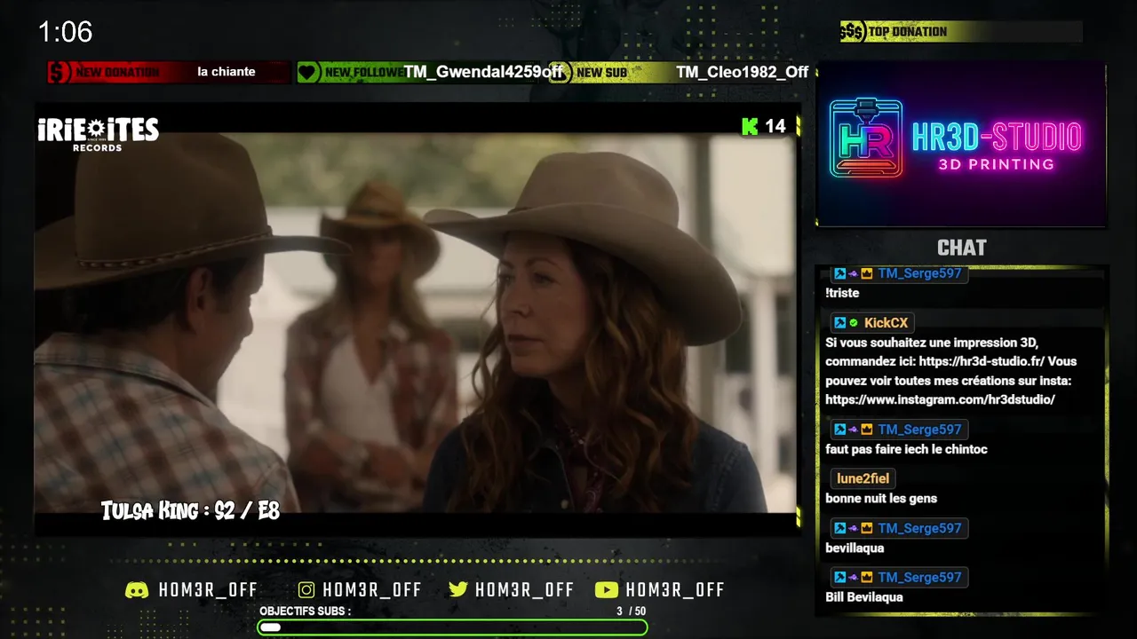1137x639 pixels.
Task: Click the "Bill Bevilaqua" chat message
Action: click(x=864, y=597)
